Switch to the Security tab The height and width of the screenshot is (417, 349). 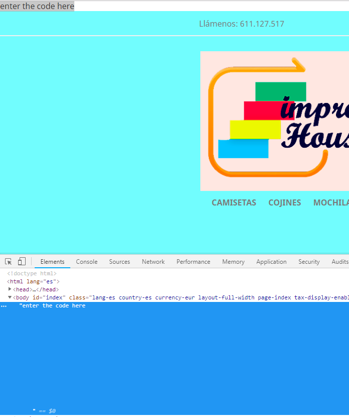click(309, 262)
